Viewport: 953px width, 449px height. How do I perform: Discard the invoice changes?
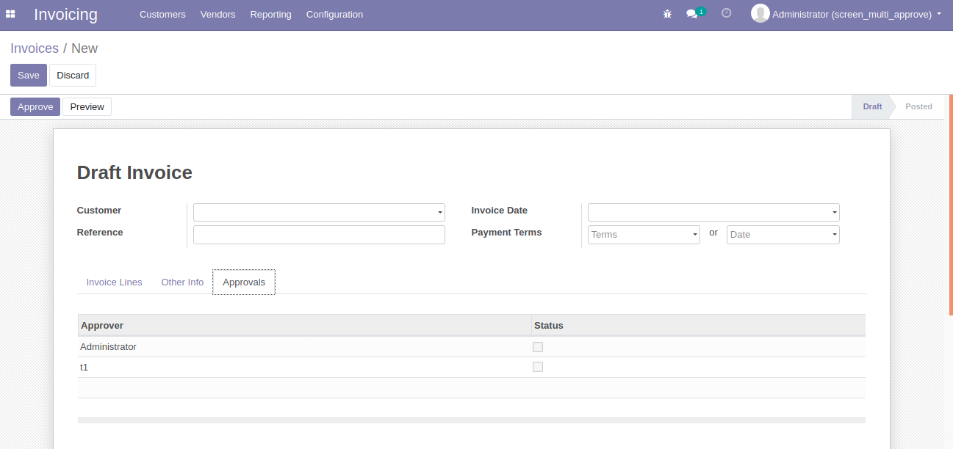[73, 75]
